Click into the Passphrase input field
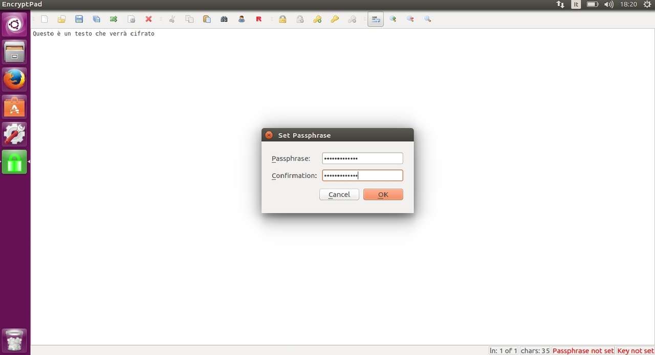Screen dimensions: 655x355 [x=362, y=159]
